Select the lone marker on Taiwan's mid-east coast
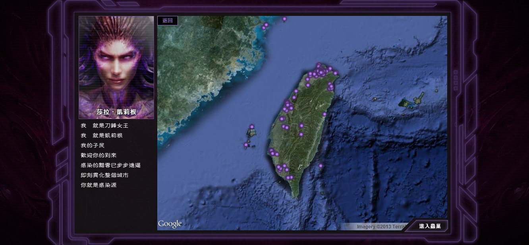 (x=324, y=114)
